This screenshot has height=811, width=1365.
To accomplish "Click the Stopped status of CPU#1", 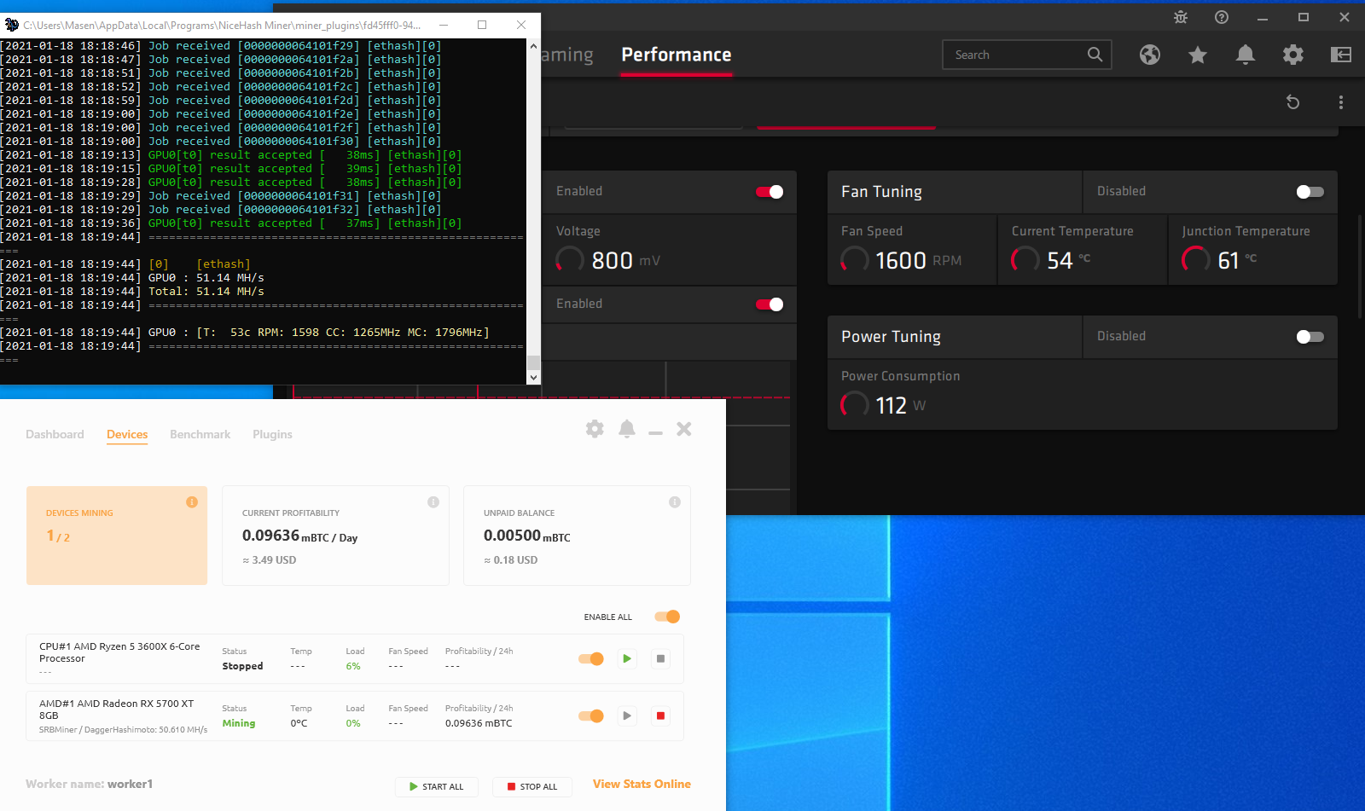I will tap(242, 666).
